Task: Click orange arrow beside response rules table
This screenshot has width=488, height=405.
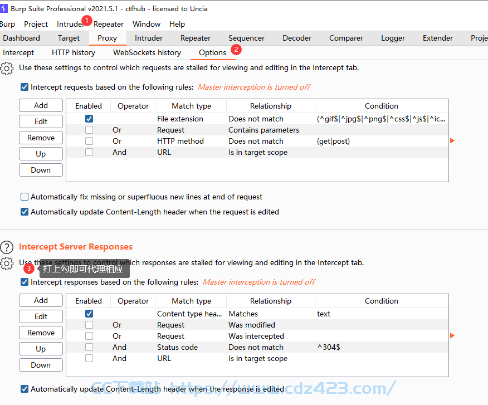Action: 452,335
